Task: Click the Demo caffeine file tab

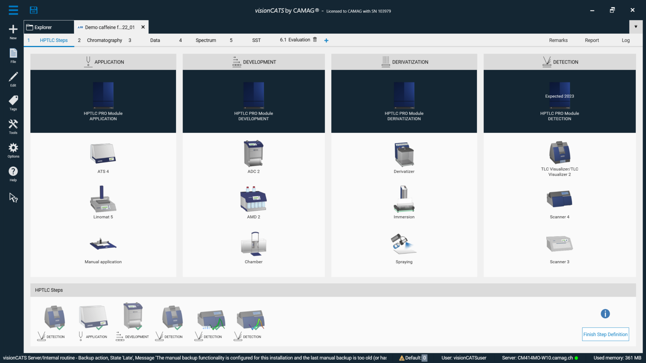Action: pos(110,27)
